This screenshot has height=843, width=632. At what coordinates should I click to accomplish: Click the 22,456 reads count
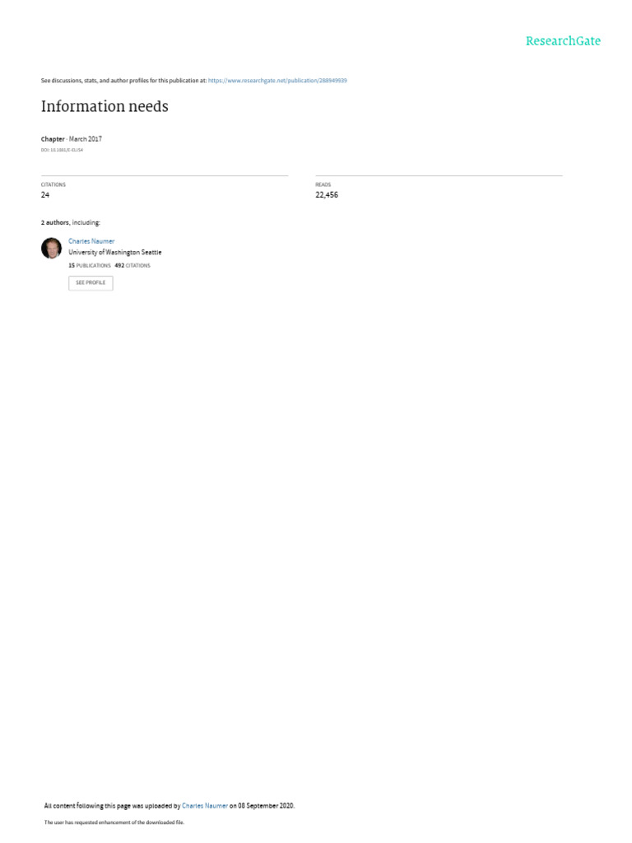click(x=327, y=195)
